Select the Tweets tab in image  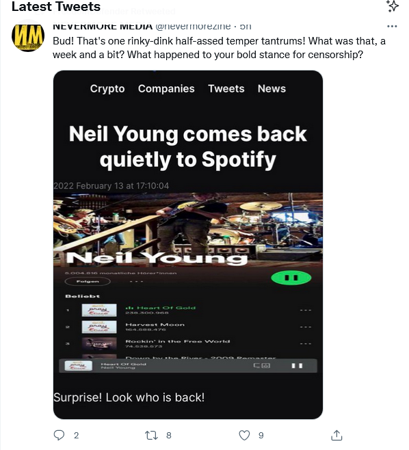click(x=226, y=89)
